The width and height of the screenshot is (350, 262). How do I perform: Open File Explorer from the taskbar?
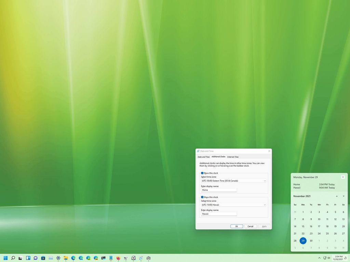coord(66,258)
